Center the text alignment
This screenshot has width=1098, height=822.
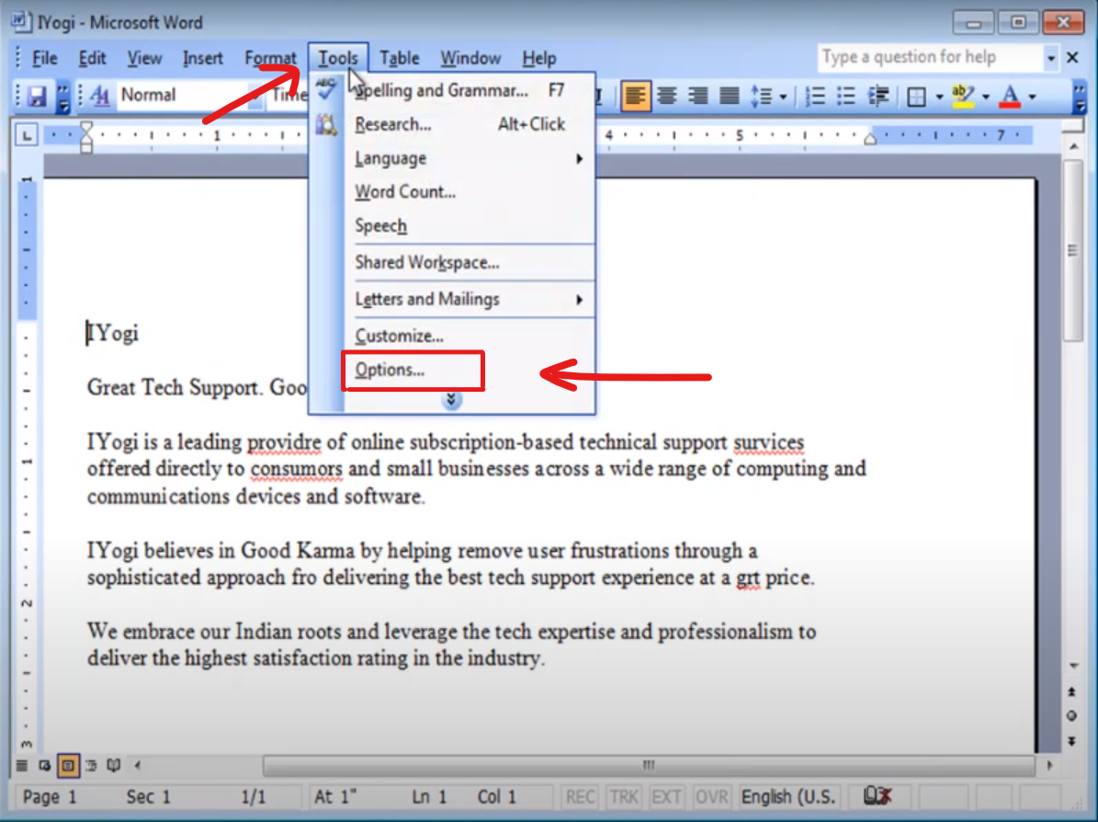(x=667, y=96)
